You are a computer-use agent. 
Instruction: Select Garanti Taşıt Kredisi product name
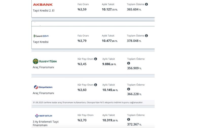pos(41,42)
